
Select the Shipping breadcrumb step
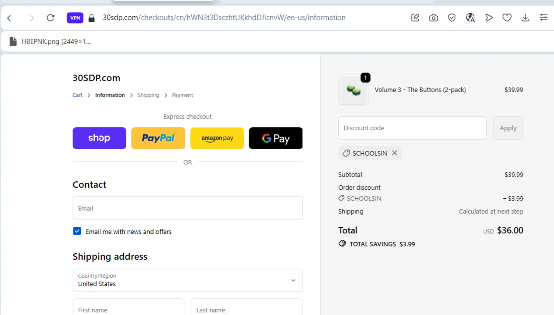tap(148, 95)
